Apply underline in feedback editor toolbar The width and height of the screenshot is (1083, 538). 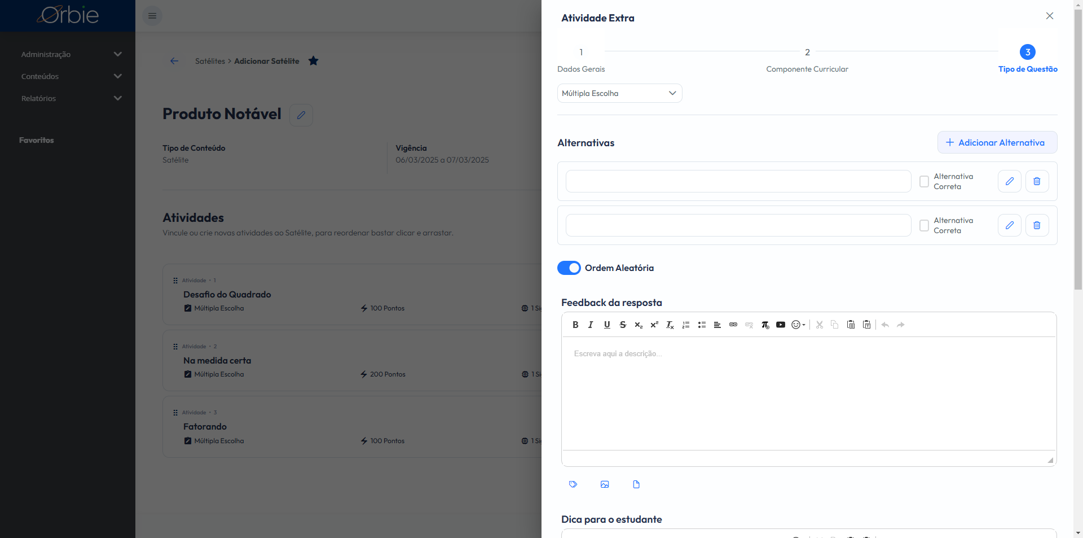pos(607,325)
